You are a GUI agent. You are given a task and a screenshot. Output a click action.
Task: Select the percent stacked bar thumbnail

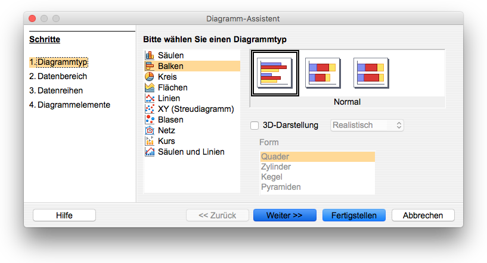371,73
